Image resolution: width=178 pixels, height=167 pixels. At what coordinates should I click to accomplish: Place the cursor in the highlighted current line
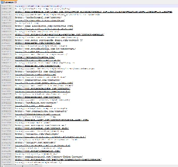pyautogui.click(x=96, y=6)
